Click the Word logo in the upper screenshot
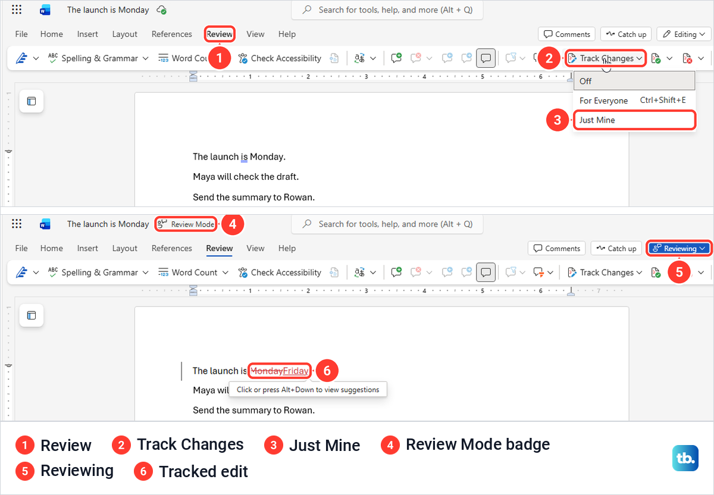The height and width of the screenshot is (495, 714). tap(45, 10)
